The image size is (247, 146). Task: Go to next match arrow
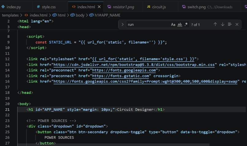(222, 24)
